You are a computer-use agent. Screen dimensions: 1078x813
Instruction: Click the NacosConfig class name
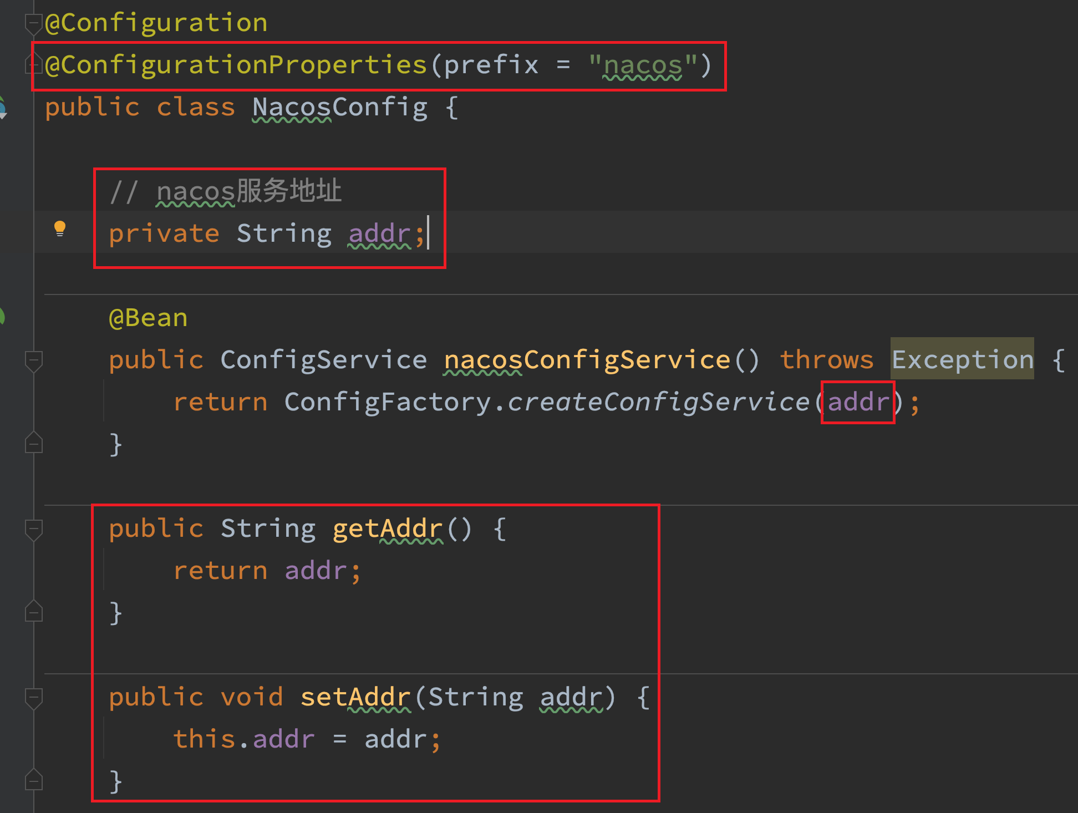340,107
